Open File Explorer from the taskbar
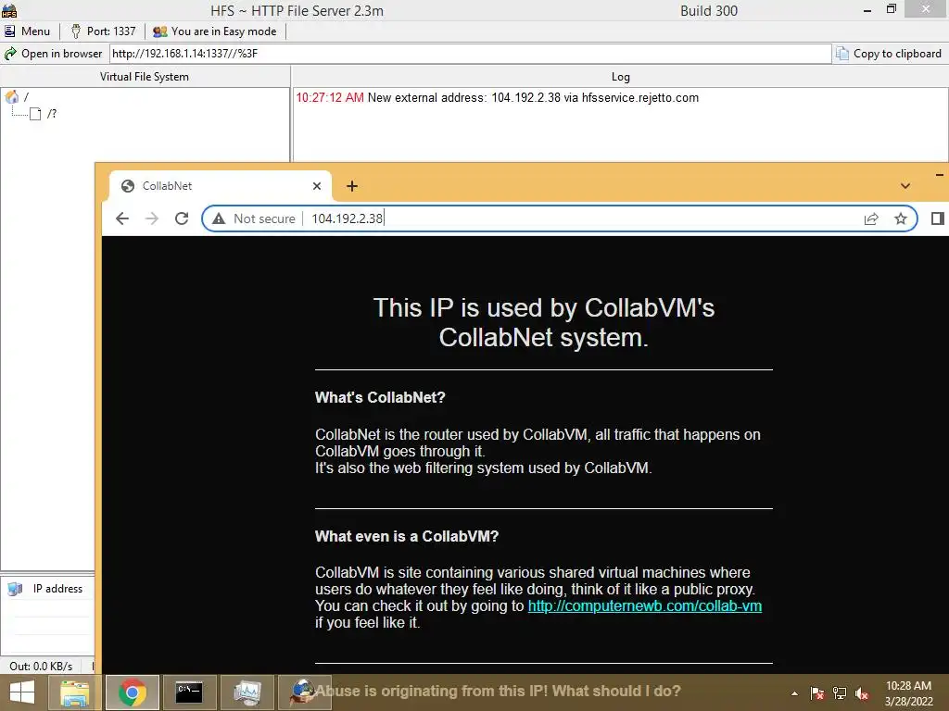The height and width of the screenshot is (711, 949). point(74,692)
